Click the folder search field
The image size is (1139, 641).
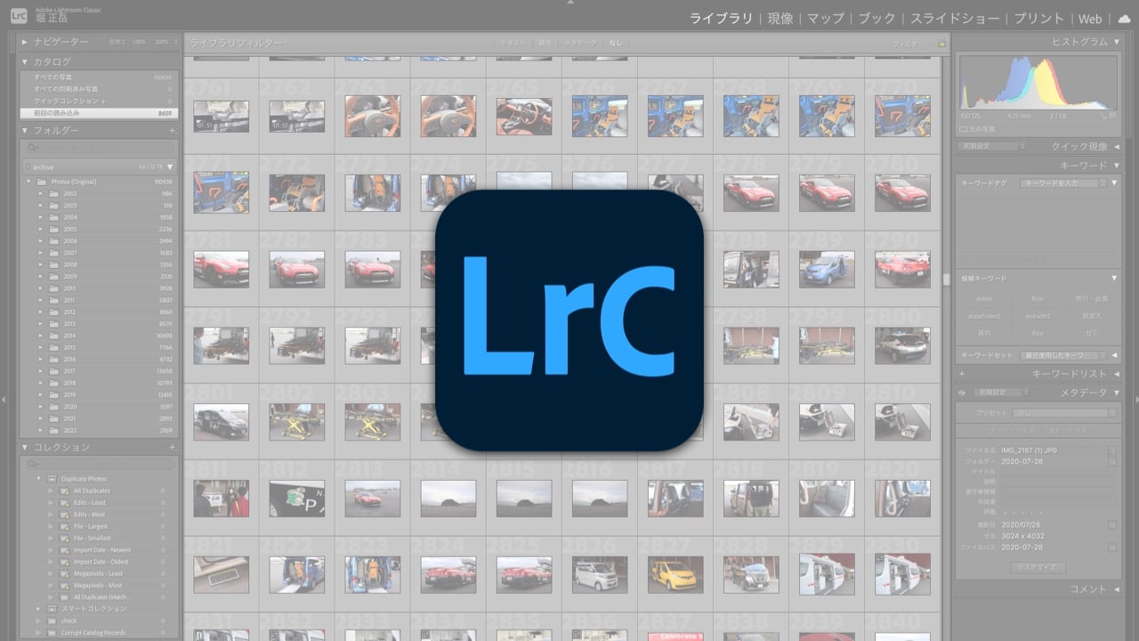click(x=100, y=148)
